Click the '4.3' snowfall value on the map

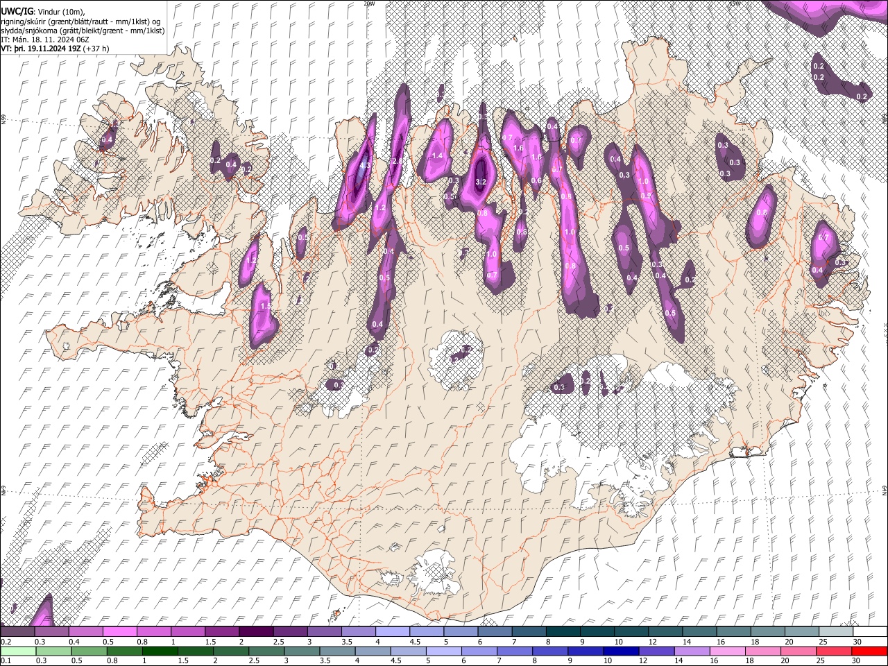(x=366, y=166)
